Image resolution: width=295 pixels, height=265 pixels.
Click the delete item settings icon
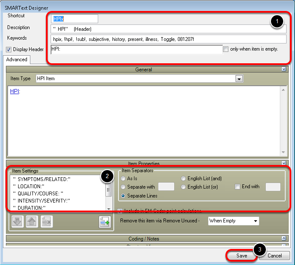pyautogui.click(x=46, y=222)
